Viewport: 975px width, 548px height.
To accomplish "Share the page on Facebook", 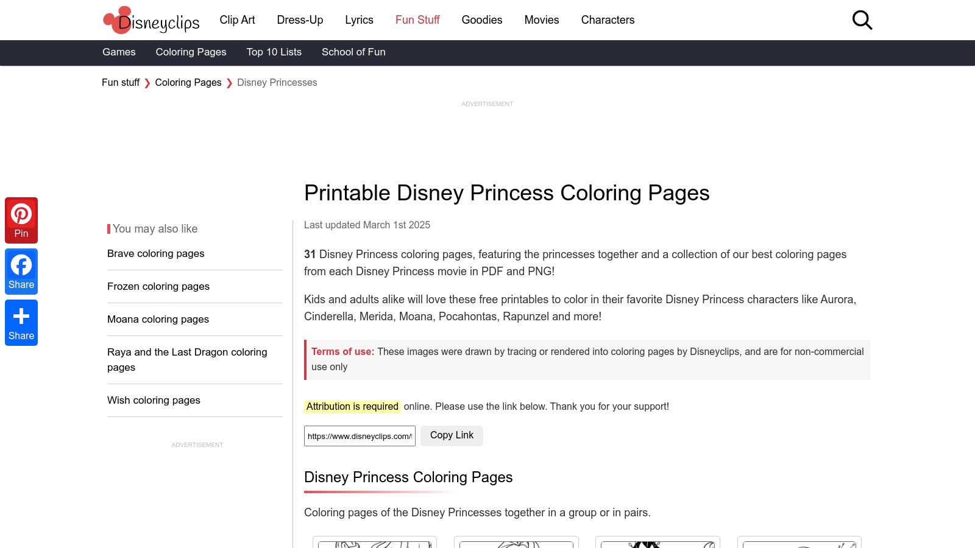I will coord(21,271).
